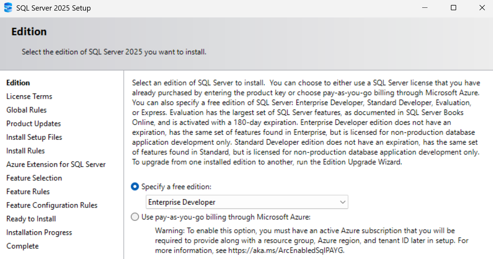Select License Terms in the step list
493x259 pixels.
point(29,96)
